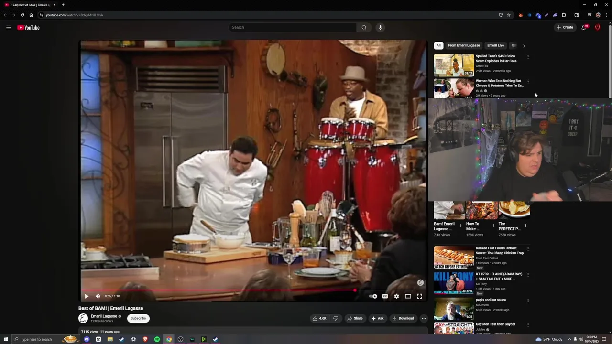Open options for pepis and hot sauce video
This screenshot has width=612, height=344.
[x=528, y=301]
